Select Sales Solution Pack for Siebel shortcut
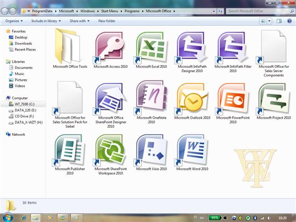Image resolution: width=296 pixels, height=222 pixels. pos(70,105)
